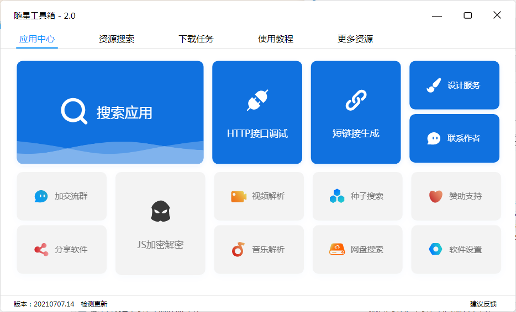This screenshot has width=516, height=312.
Task: Click the orange drive icon for 网盘搜索
Action: pos(337,250)
